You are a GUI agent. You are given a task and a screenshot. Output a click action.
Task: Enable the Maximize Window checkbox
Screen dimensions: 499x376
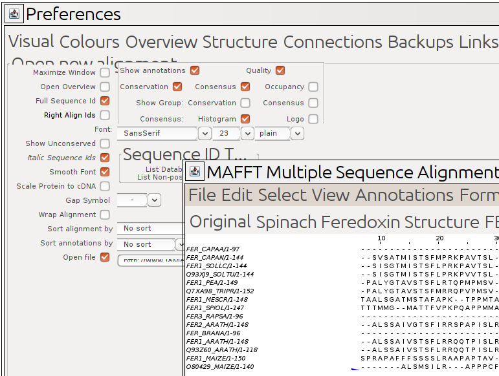(x=105, y=73)
